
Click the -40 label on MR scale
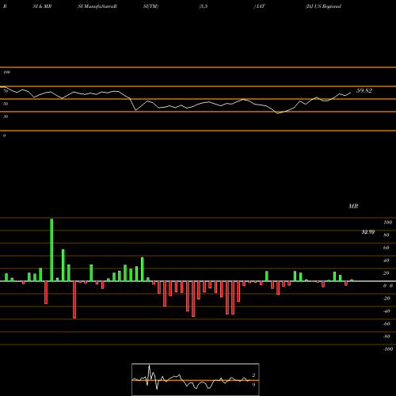point(386,311)
